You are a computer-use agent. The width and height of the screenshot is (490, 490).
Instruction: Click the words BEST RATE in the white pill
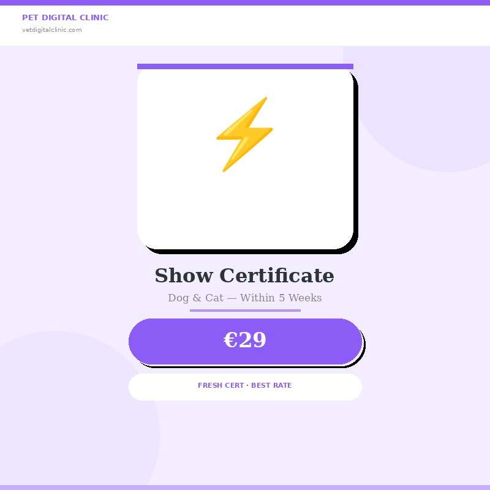pos(271,385)
